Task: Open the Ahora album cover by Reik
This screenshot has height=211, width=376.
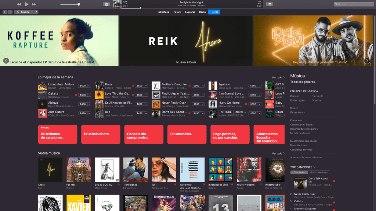Action: pyautogui.click(x=50, y=170)
